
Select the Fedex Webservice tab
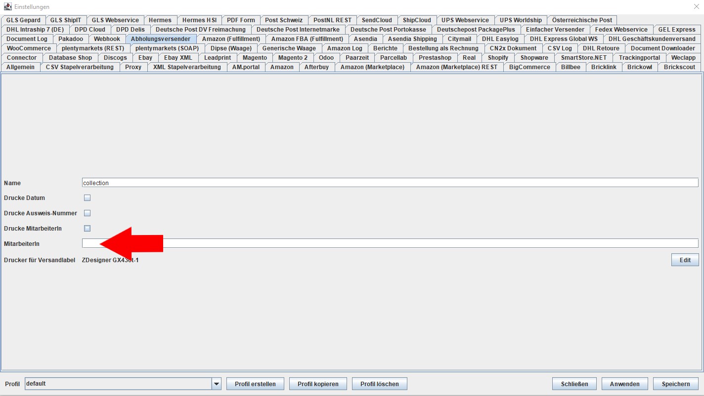tap(621, 30)
